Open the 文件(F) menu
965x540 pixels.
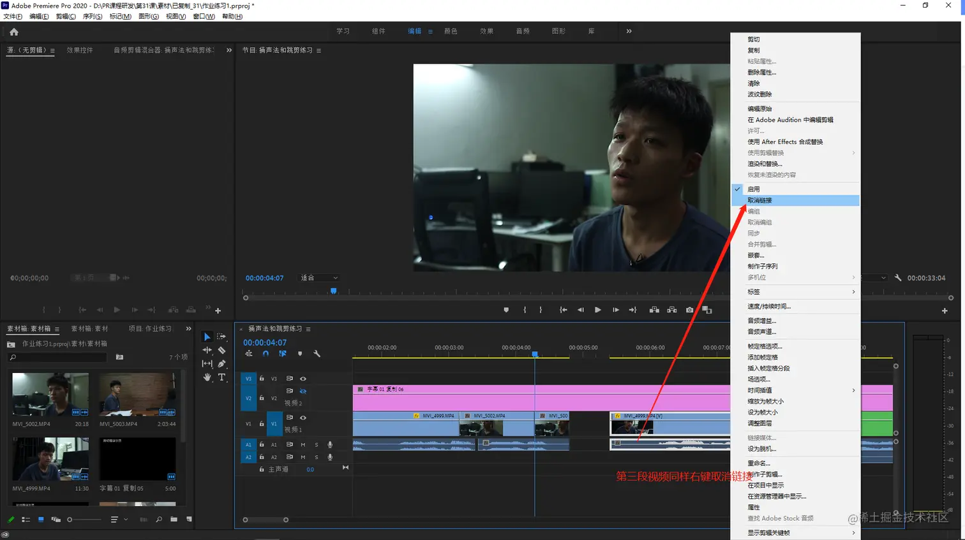13,17
